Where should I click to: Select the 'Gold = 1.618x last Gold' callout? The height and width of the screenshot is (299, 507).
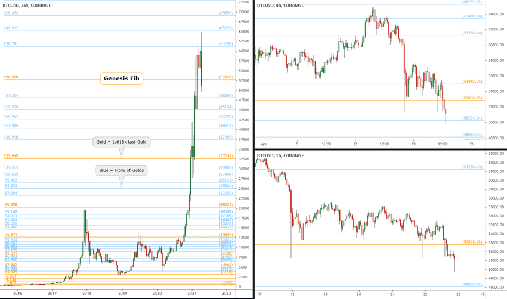pyautogui.click(x=121, y=142)
